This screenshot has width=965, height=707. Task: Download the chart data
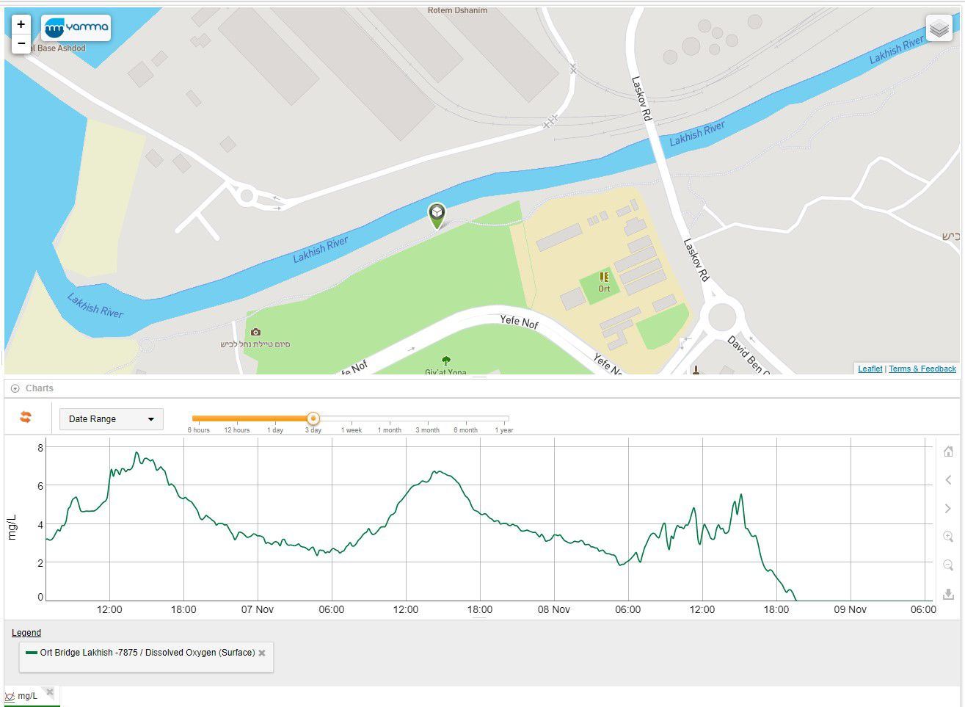coord(948,594)
